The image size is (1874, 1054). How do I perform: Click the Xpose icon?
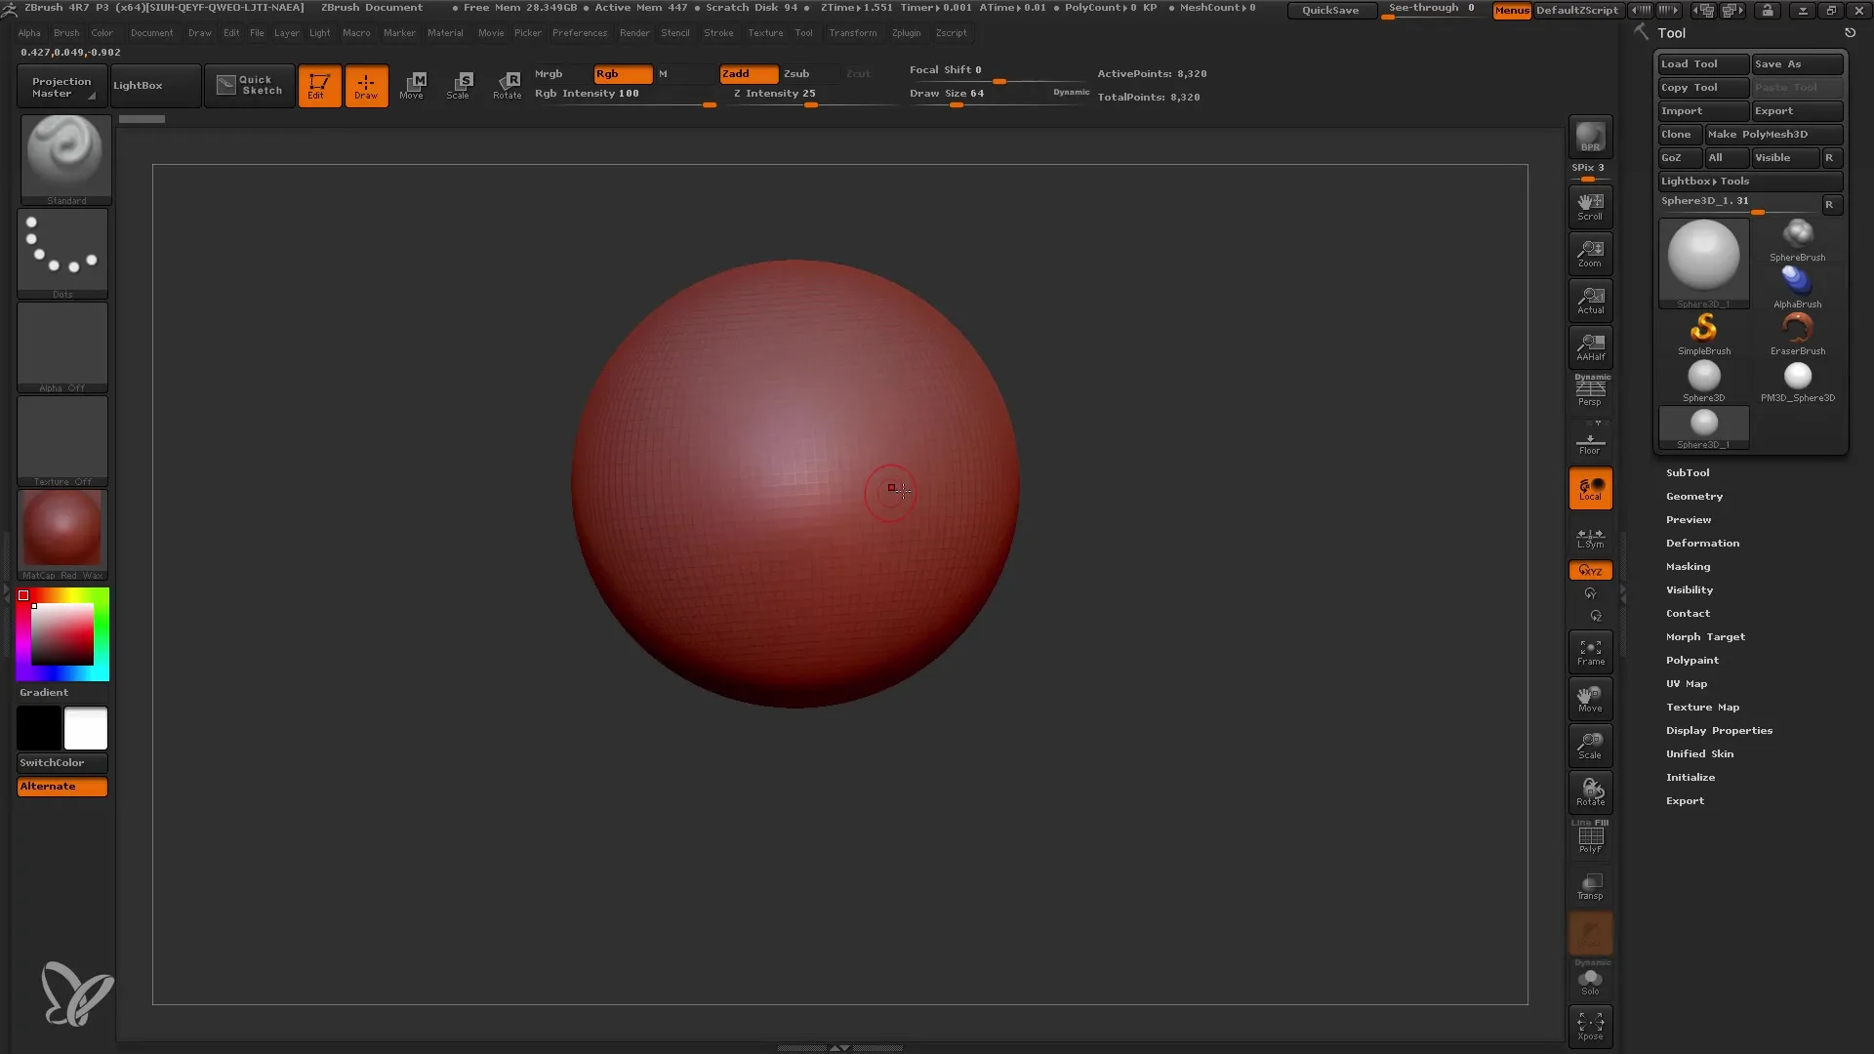[1590, 1026]
